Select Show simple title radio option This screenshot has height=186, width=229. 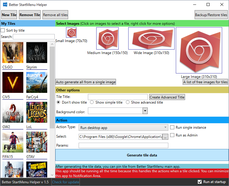[92, 102]
